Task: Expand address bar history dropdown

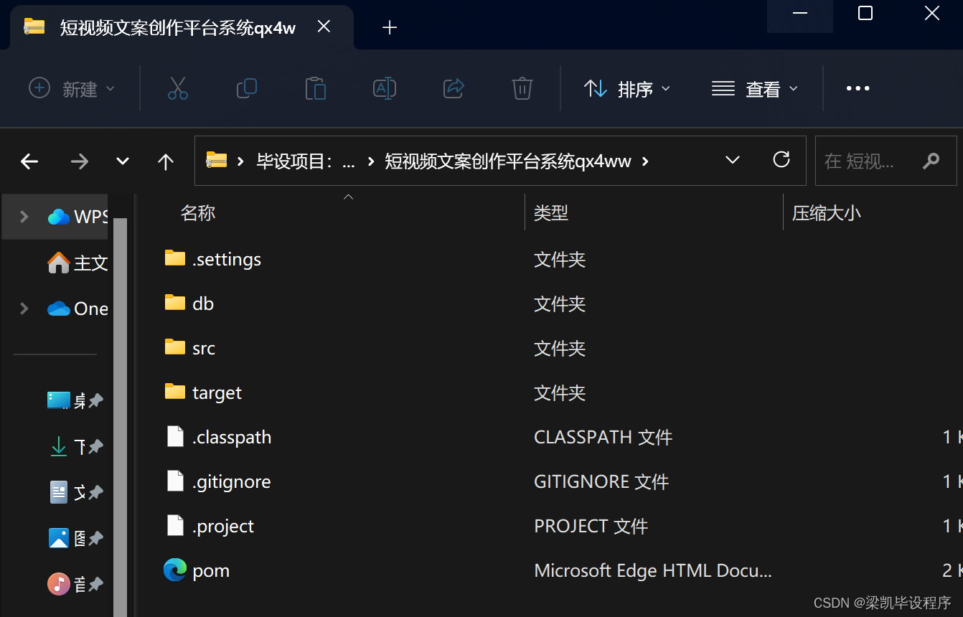Action: pyautogui.click(x=732, y=160)
